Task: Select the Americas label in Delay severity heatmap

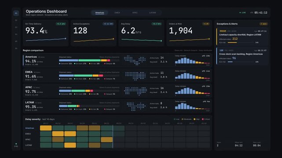Action: [29, 128]
